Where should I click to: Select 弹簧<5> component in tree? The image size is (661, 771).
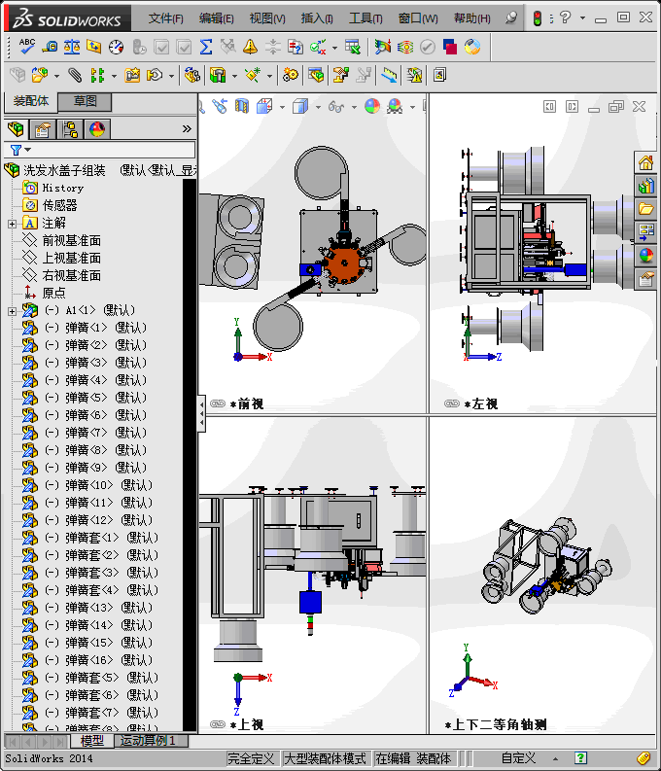pos(86,398)
